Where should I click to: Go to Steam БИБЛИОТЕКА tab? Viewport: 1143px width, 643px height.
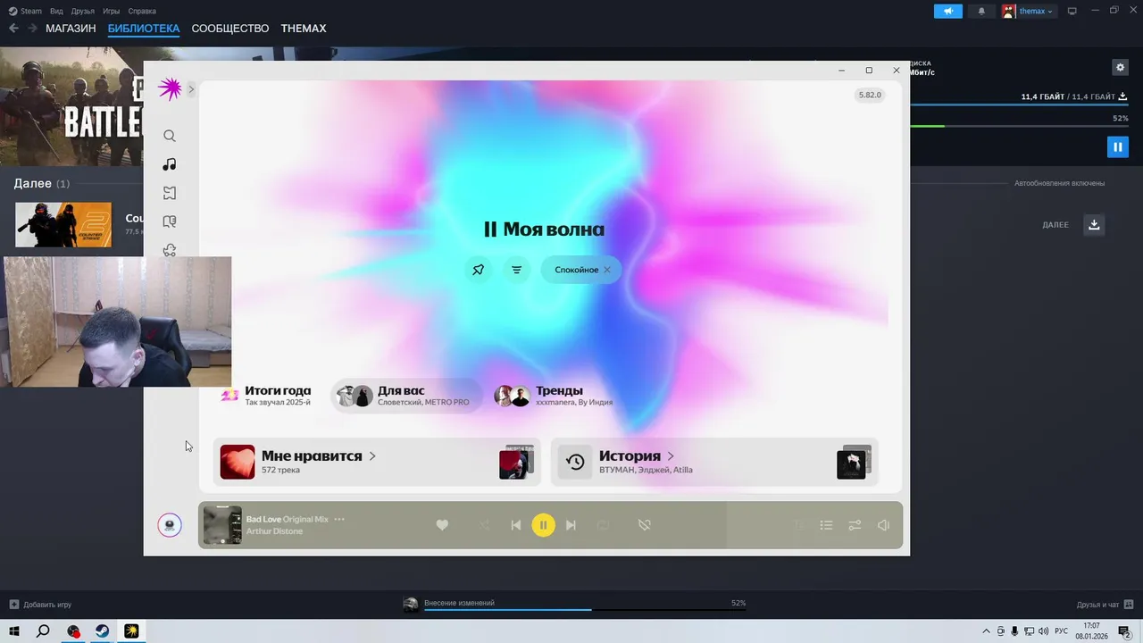click(144, 29)
